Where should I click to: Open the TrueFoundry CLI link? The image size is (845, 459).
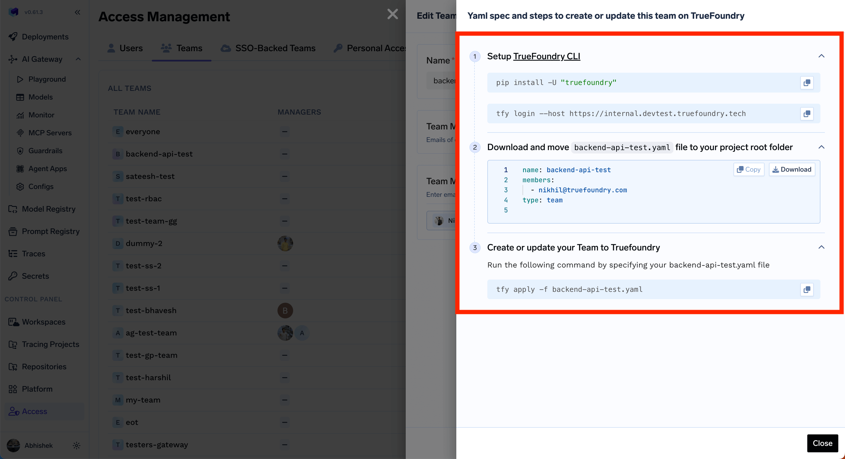[x=547, y=56]
